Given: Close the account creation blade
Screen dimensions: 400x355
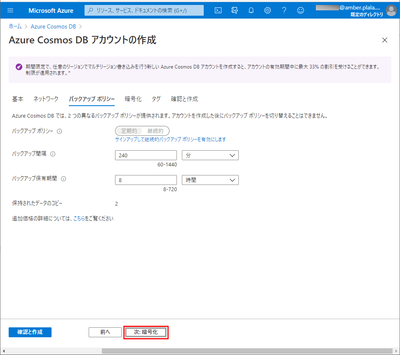Looking at the screenshot, I should [x=385, y=40].
